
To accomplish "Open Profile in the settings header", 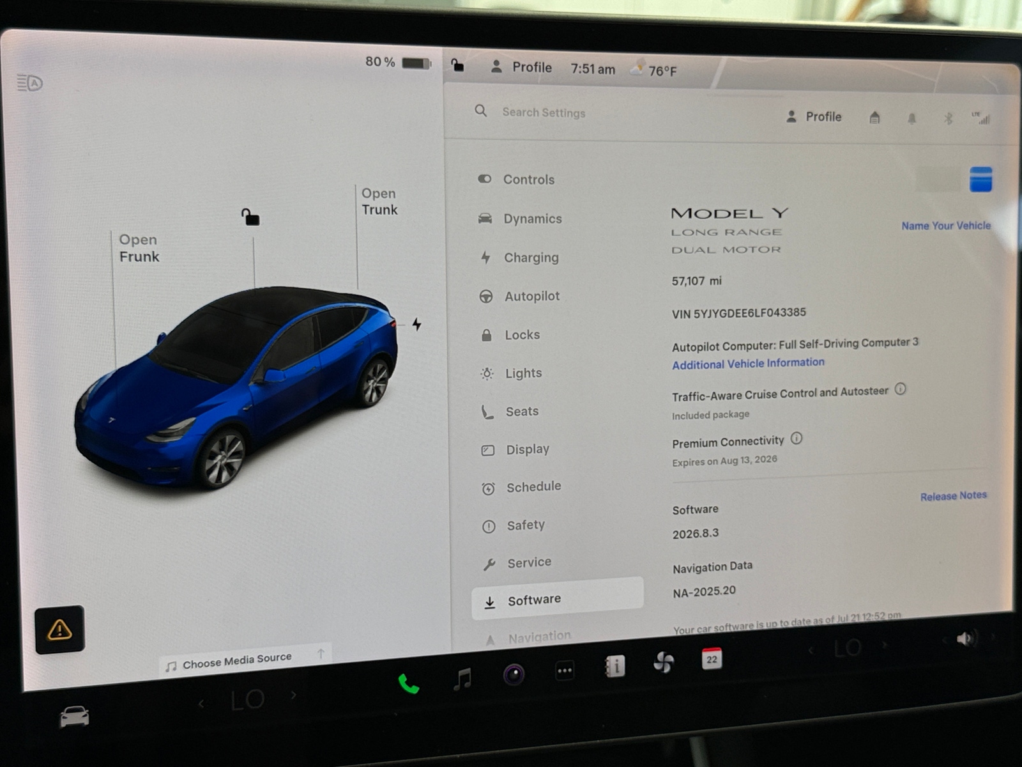I will (813, 117).
